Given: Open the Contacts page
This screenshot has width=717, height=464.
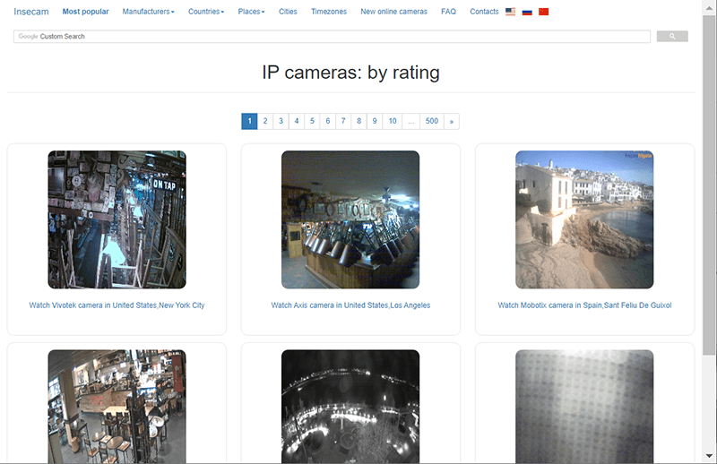Looking at the screenshot, I should pos(484,12).
